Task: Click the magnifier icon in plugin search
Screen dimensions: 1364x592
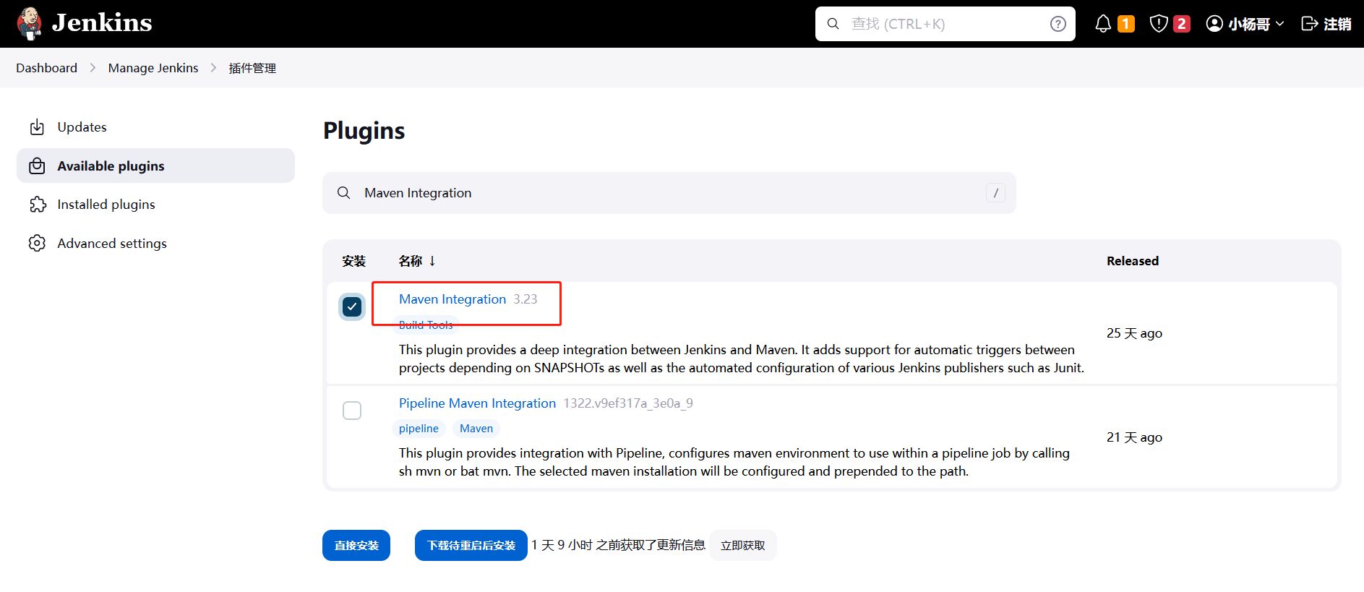Action: [344, 193]
